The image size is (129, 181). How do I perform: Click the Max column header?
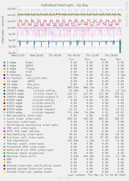(119, 59)
